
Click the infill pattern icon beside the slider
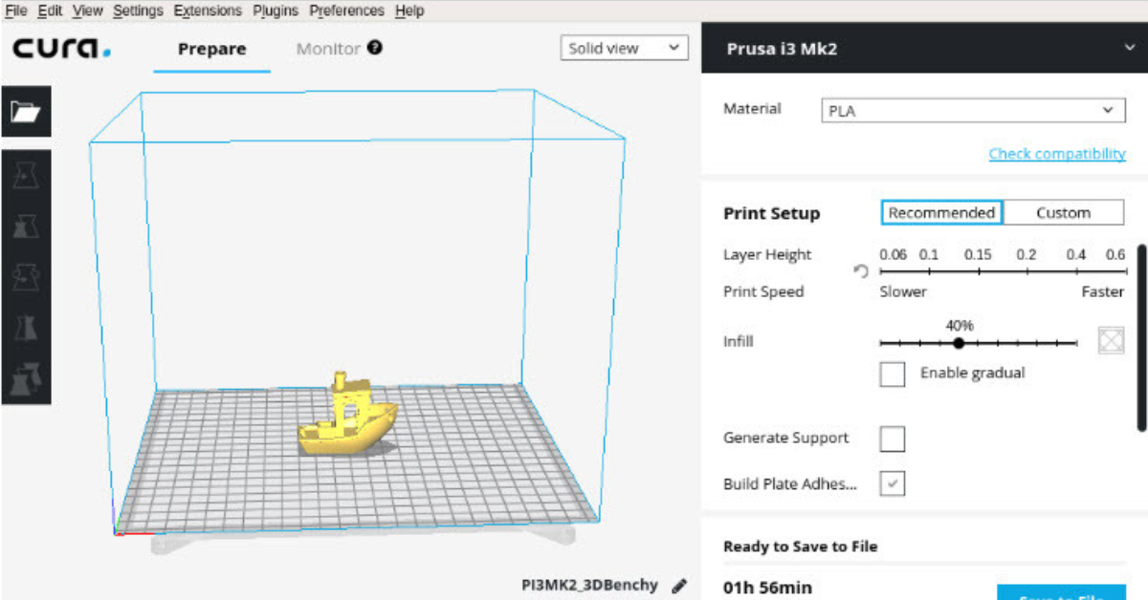[1111, 341]
